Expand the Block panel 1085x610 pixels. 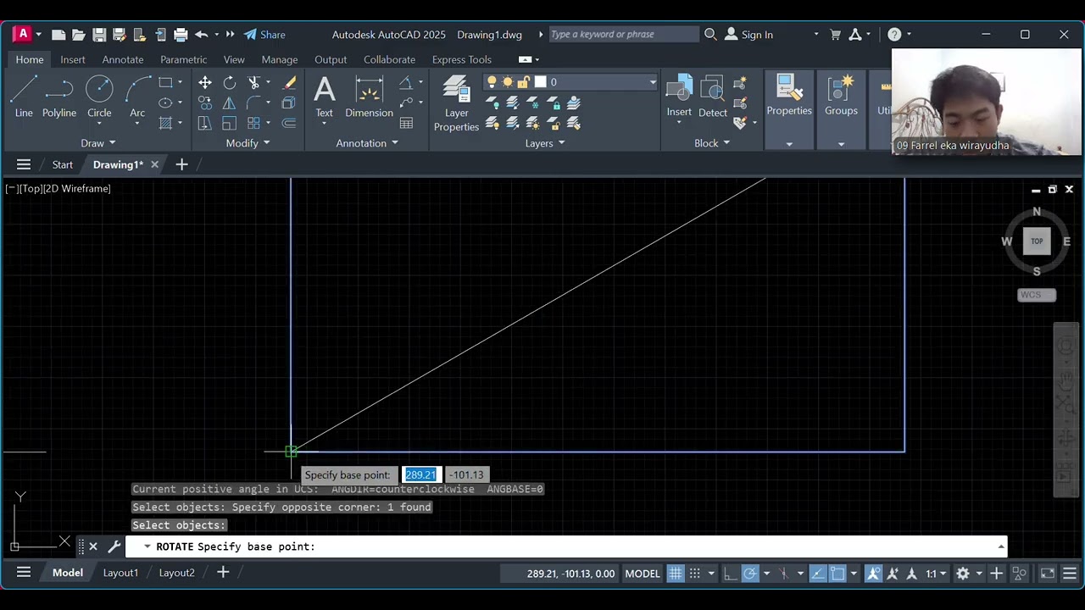tap(712, 143)
